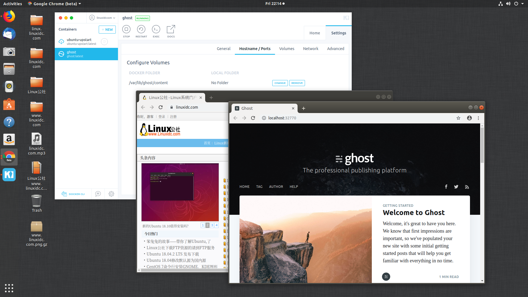Viewport: 528px width, 297px height.
Task: Click NEW container button
Action: pyautogui.click(x=107, y=29)
